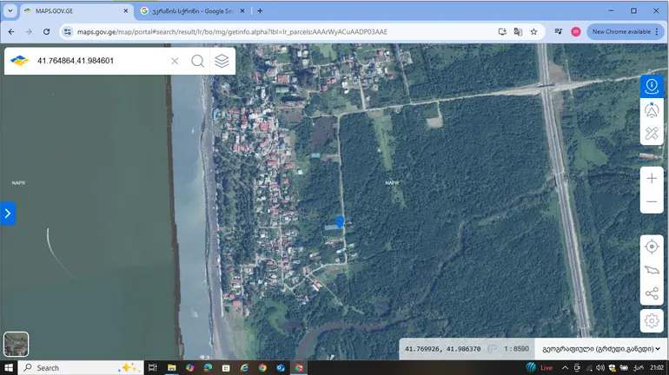Open File Explorer from taskbar

click(171, 368)
